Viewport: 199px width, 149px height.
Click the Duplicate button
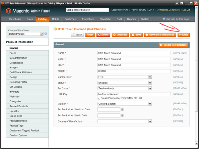(120, 35)
